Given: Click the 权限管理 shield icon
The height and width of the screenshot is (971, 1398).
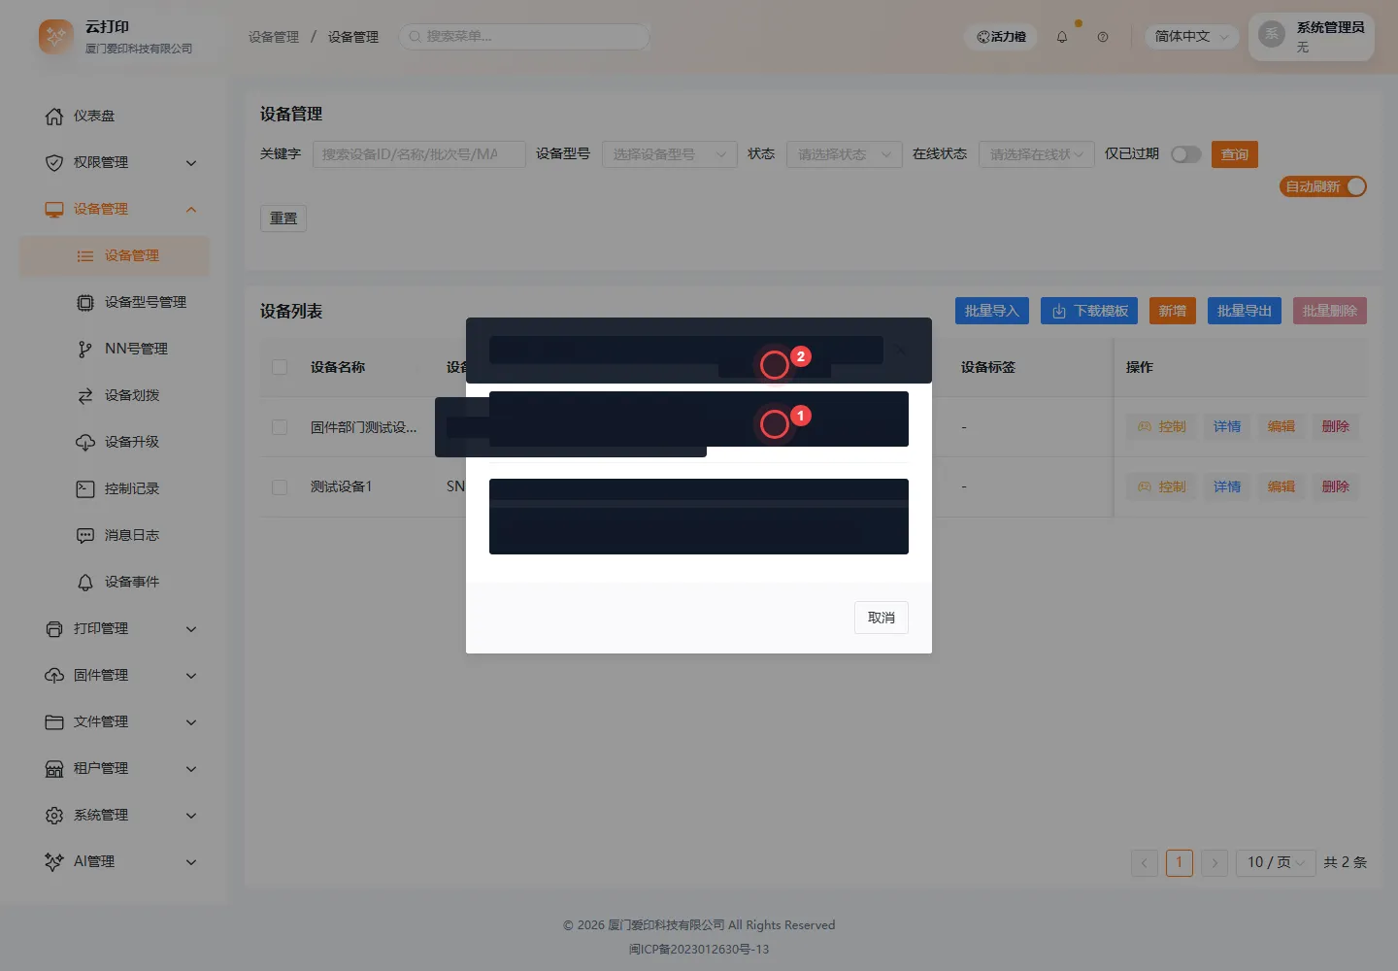Looking at the screenshot, I should [x=54, y=162].
